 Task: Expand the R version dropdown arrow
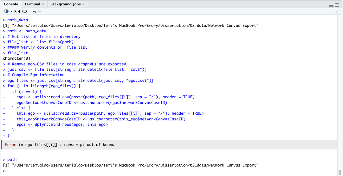click(12, 12)
